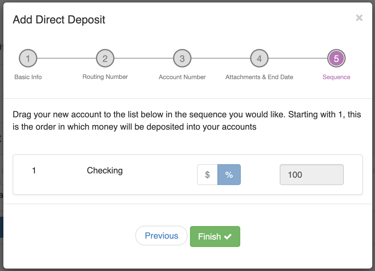Viewport: 375px width, 271px height.
Task: Click the Sequence step label
Action: pyautogui.click(x=336, y=77)
